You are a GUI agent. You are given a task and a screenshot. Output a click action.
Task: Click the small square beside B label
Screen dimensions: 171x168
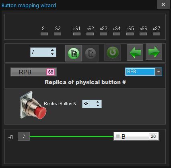click(118, 136)
